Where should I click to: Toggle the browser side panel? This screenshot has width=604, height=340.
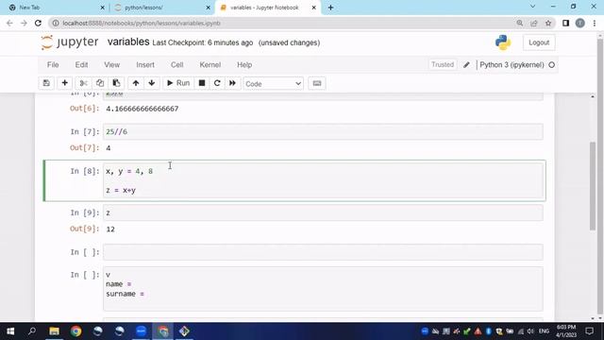click(565, 23)
